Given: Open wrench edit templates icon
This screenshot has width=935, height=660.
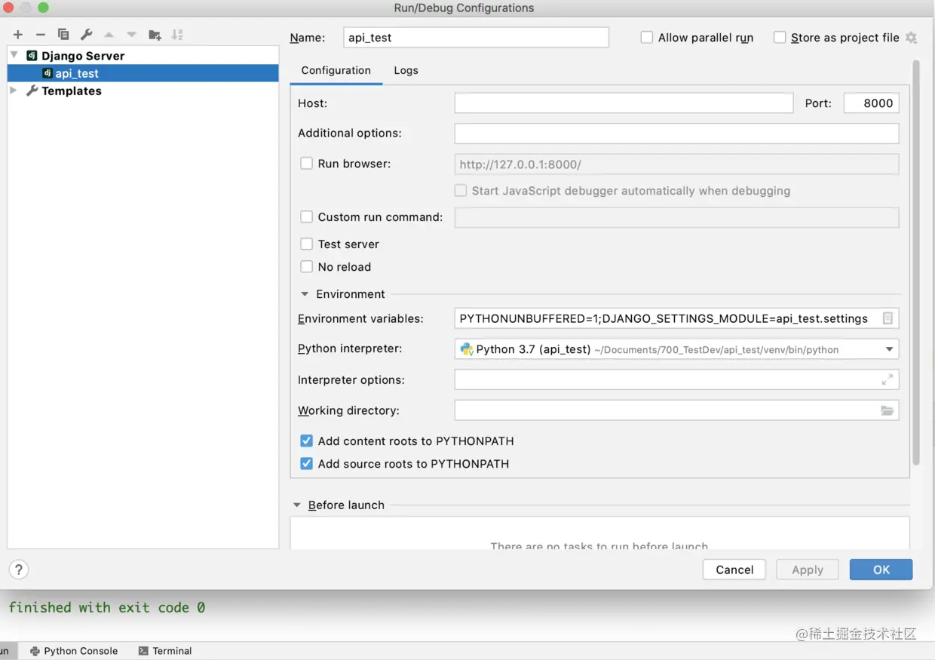Looking at the screenshot, I should [86, 35].
